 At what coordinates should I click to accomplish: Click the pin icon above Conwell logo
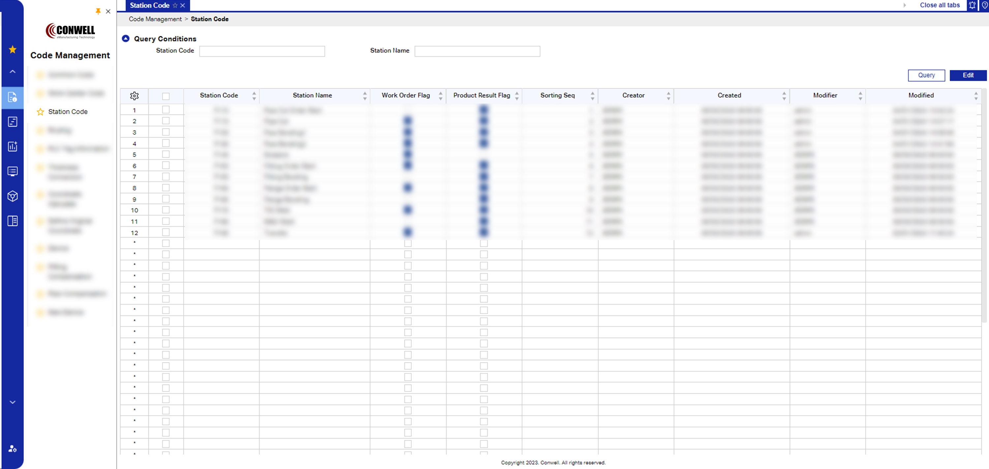(x=98, y=11)
